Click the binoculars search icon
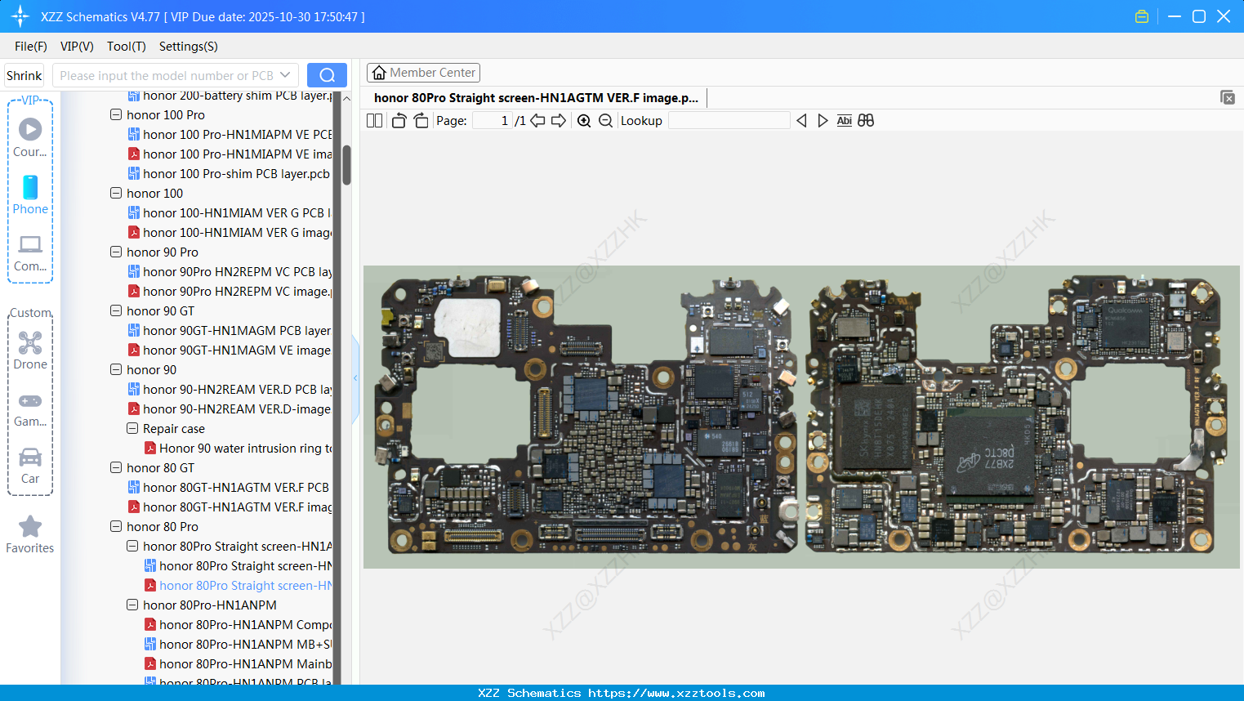1244x701 pixels. click(x=866, y=121)
